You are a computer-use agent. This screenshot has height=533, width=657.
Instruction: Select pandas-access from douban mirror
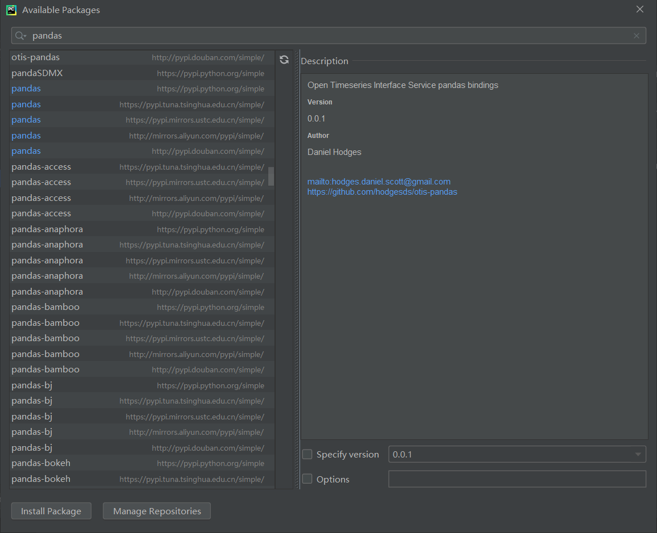(x=143, y=213)
